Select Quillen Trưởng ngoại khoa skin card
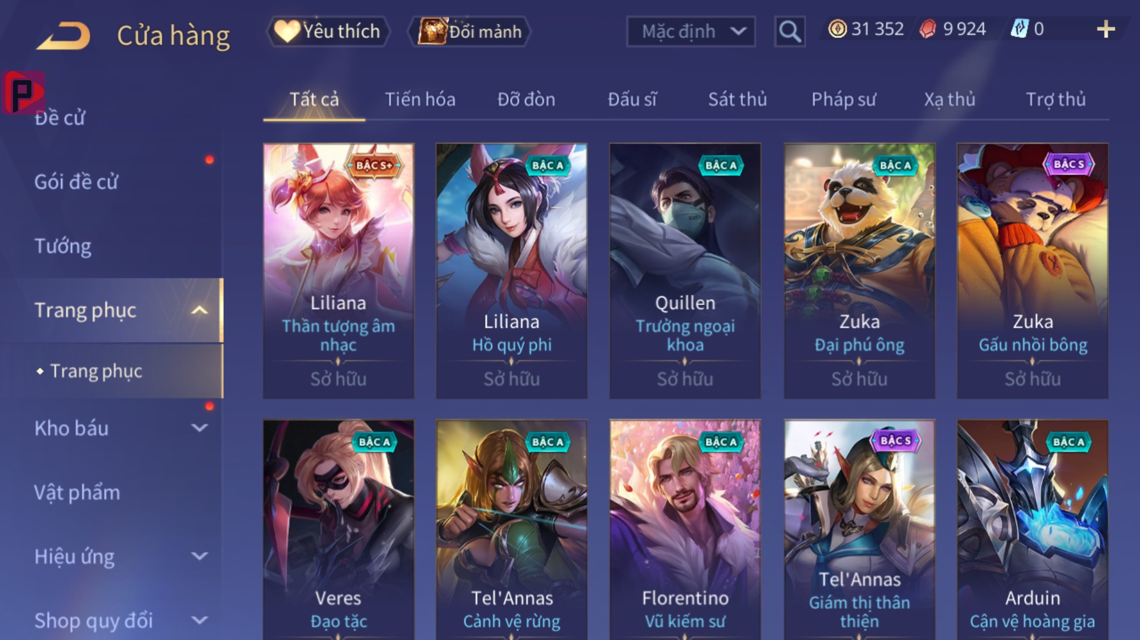Image resolution: width=1140 pixels, height=640 pixels. click(685, 271)
